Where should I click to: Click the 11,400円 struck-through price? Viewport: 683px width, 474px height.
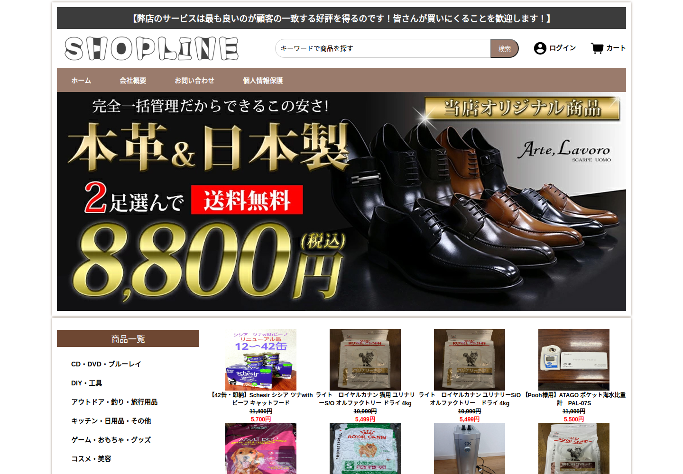(x=261, y=411)
